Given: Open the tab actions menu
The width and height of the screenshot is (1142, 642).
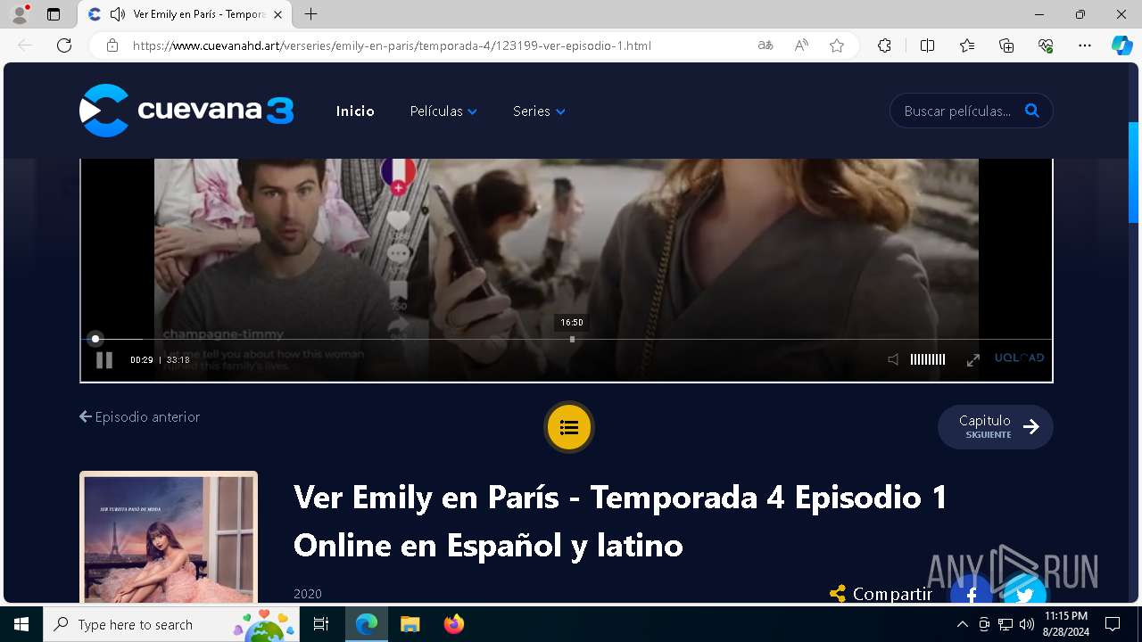Looking at the screenshot, I should [54, 14].
